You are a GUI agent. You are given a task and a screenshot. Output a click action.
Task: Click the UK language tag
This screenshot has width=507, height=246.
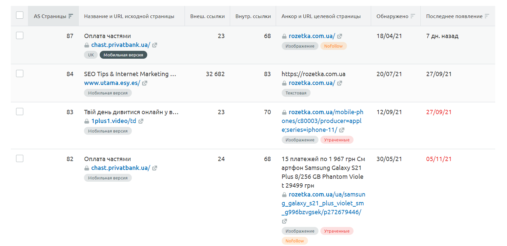(91, 55)
